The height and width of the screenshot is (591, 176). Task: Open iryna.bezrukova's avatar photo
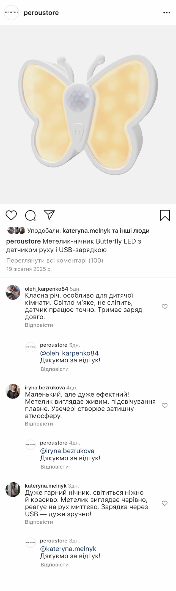click(13, 391)
